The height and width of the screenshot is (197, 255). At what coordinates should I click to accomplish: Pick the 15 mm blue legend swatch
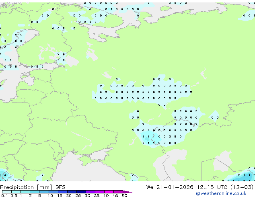pos(62,192)
